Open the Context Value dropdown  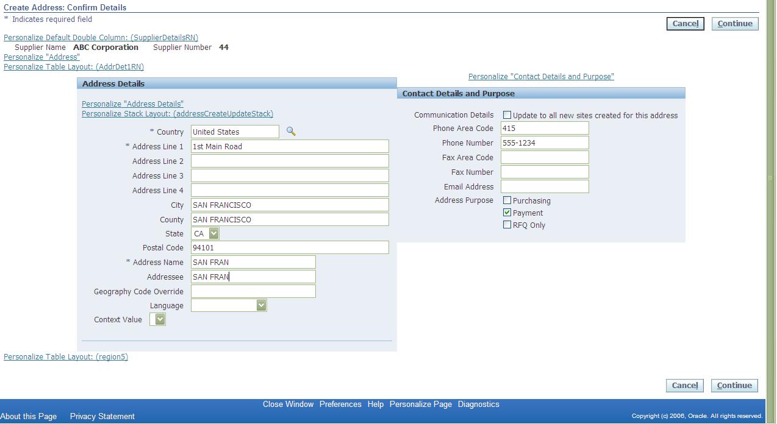pos(158,319)
